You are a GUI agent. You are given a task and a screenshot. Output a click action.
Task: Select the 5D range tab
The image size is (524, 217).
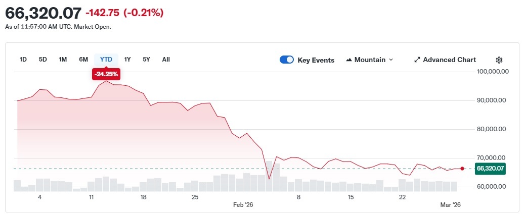pos(43,60)
